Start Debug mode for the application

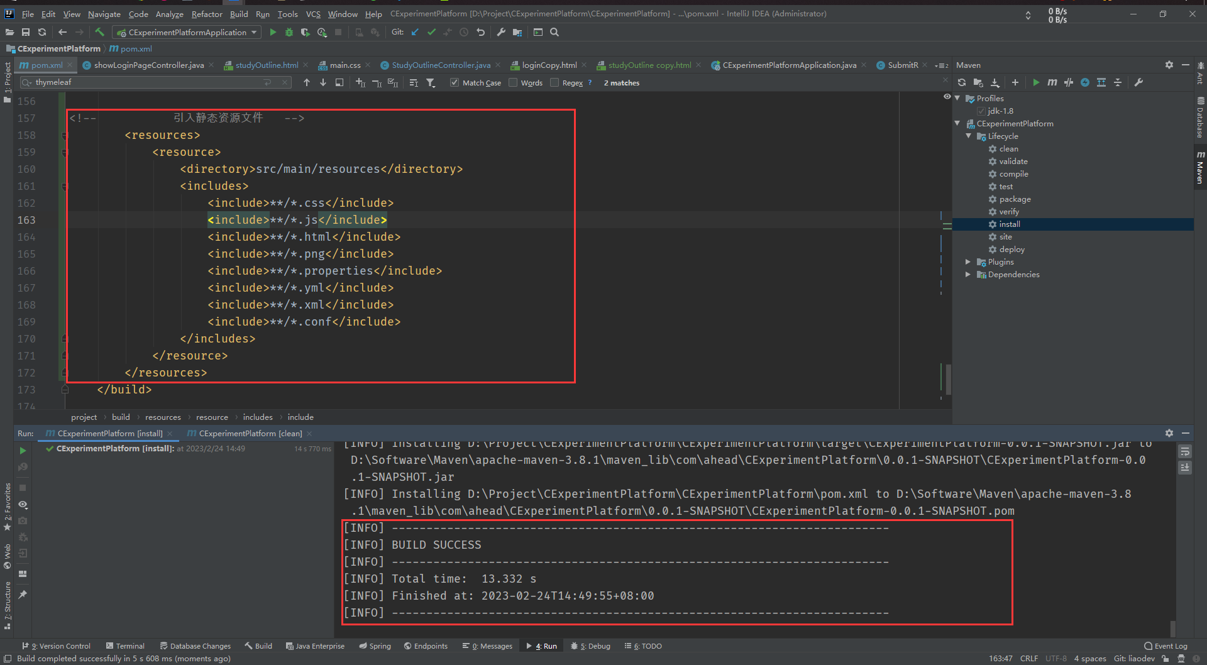click(289, 32)
